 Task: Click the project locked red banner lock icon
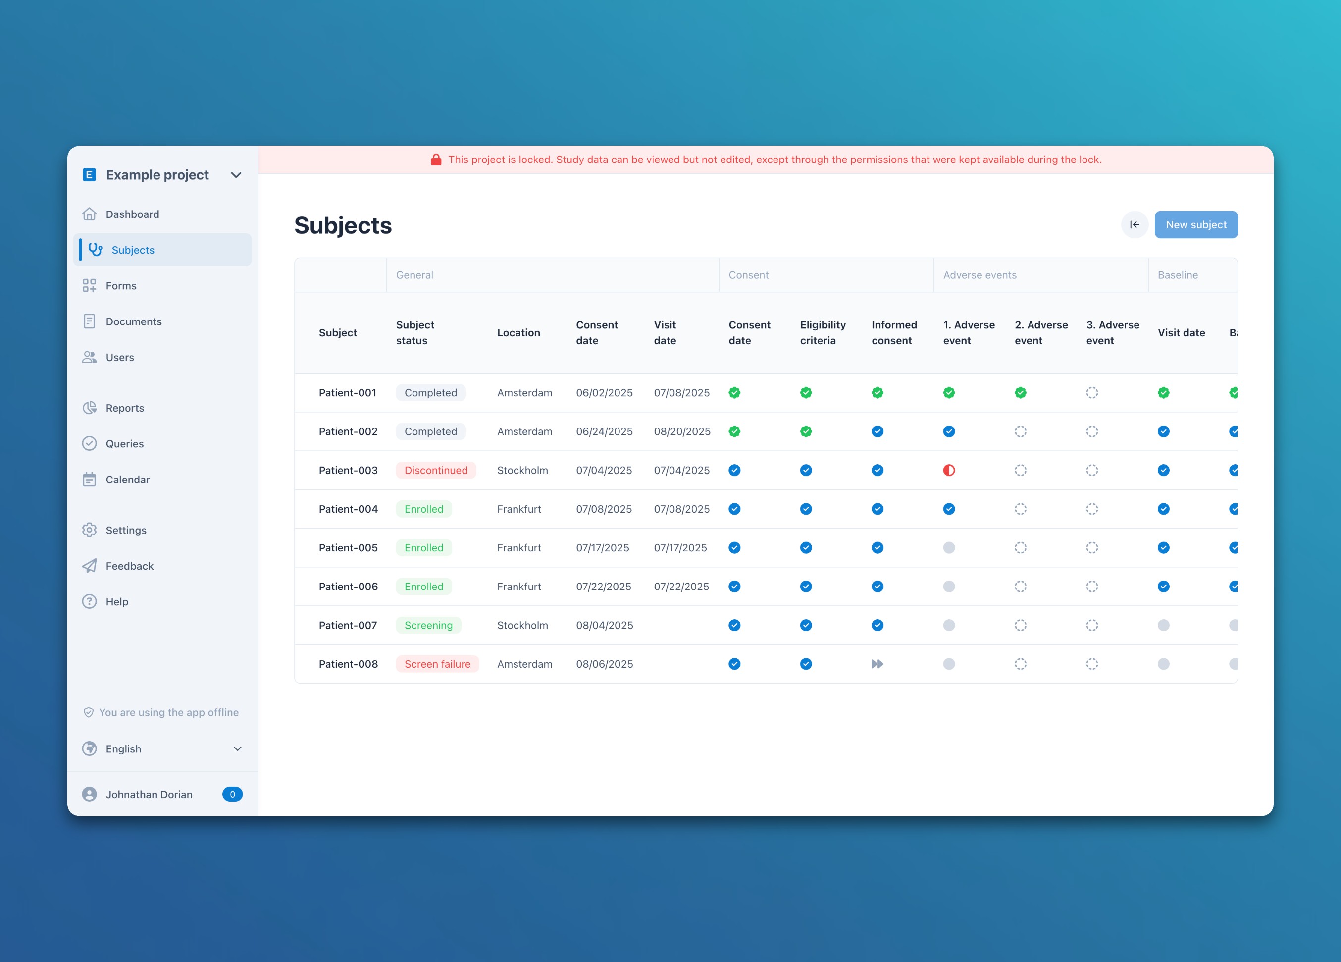pos(436,160)
